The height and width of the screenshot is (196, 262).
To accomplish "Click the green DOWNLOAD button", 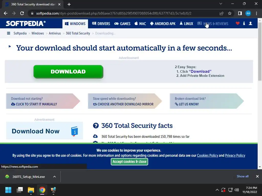I will click(x=68, y=72).
